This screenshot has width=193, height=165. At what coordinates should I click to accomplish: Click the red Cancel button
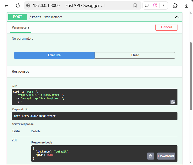166,27
